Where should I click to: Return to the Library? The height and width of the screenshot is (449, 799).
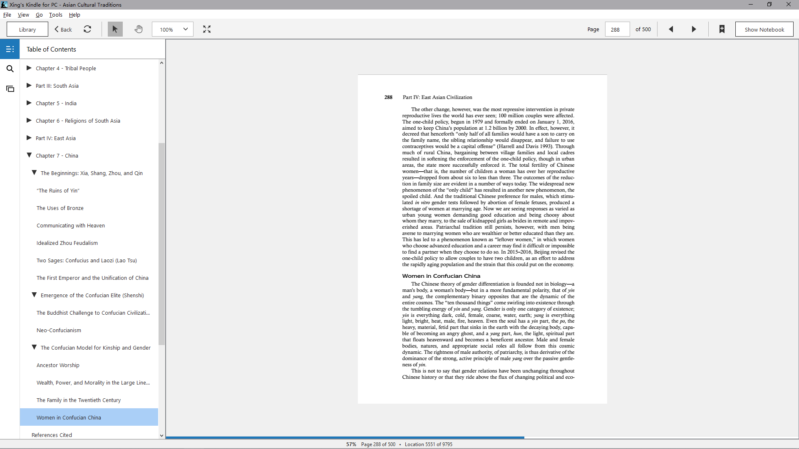coord(27,30)
